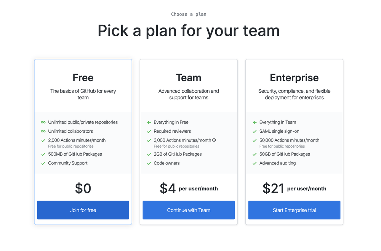Click checkmark beside Advanced auditing
381x251 pixels.
click(255, 163)
